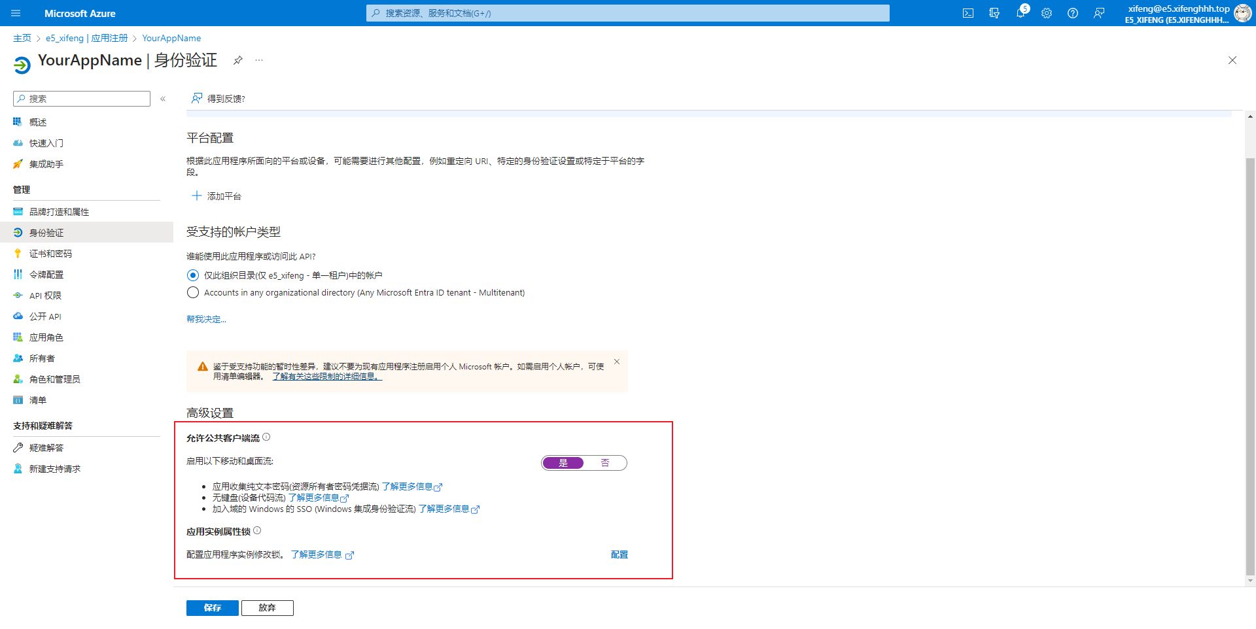Dismiss the orange warning banner

[x=616, y=362]
